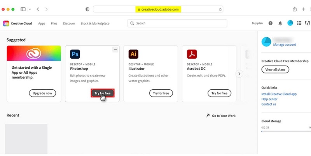The image size is (311, 156).
Task: Open the apps grid icon in header
Action: [299, 23]
